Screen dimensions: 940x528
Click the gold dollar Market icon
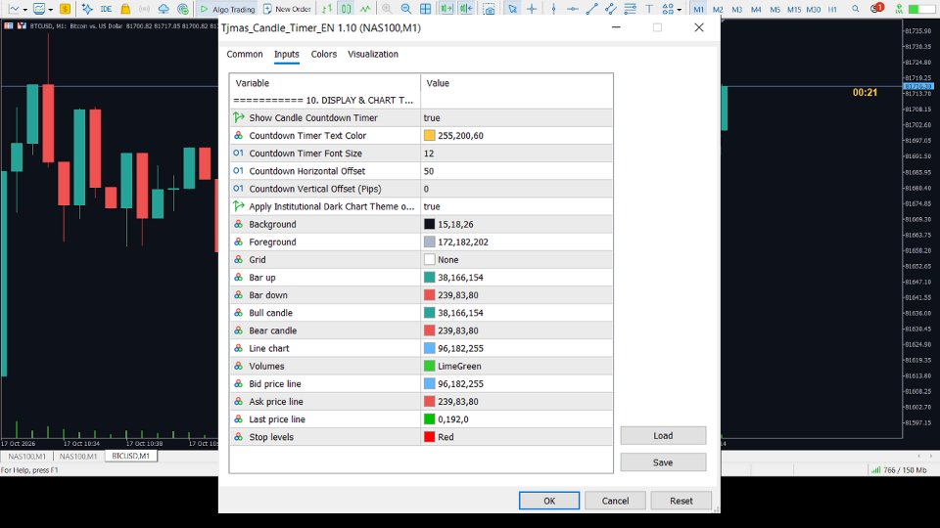65,9
